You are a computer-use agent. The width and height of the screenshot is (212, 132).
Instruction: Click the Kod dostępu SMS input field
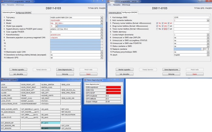click(191, 18)
